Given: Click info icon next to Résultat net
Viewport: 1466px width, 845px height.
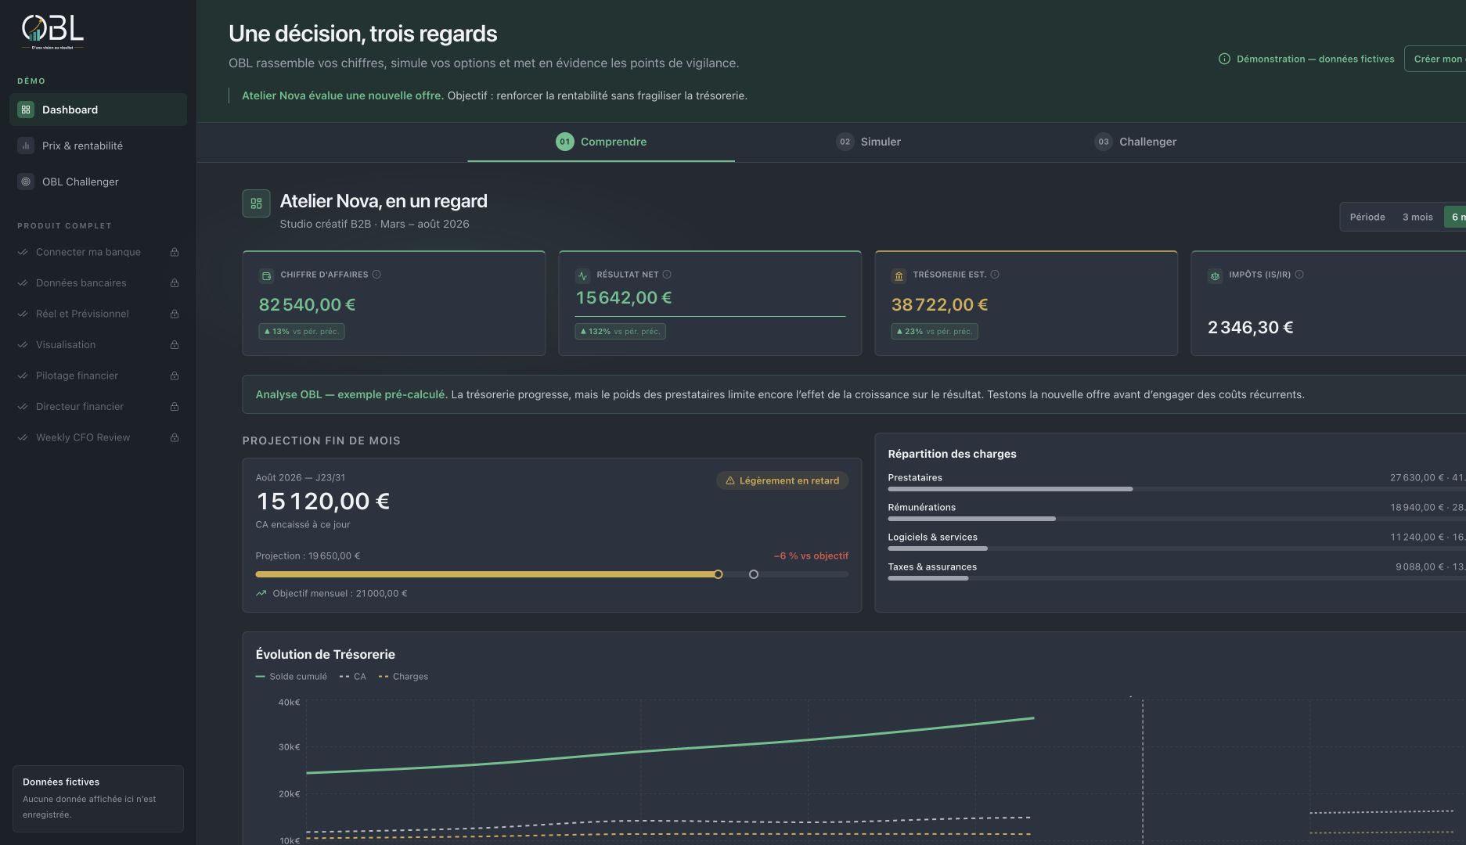Looking at the screenshot, I should (x=667, y=275).
